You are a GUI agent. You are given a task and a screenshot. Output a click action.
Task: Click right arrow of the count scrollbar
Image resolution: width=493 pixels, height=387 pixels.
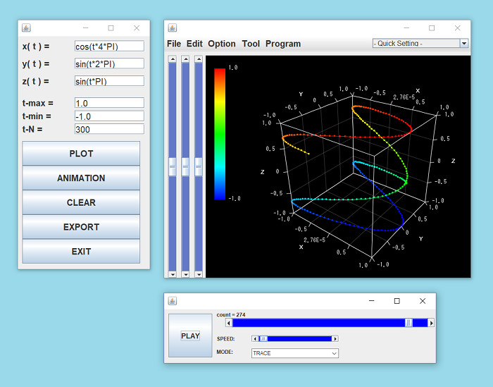[431, 323]
